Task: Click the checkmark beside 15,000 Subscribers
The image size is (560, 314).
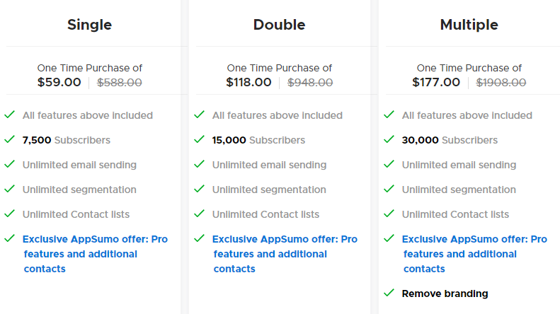Action: pyautogui.click(x=199, y=139)
